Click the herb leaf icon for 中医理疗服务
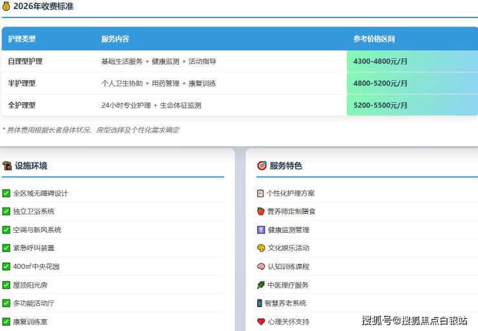Image resolution: width=478 pixels, height=331 pixels. click(x=261, y=284)
